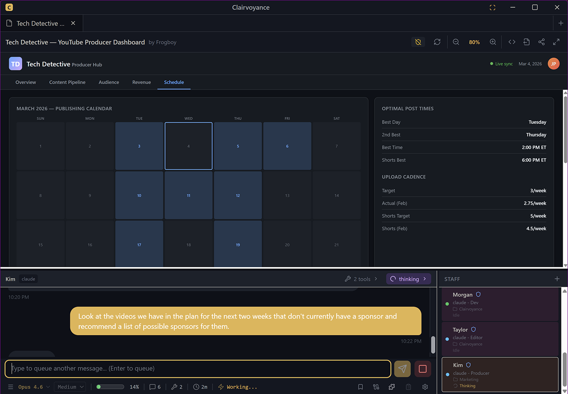Toggle the bookmark icon in status bar

tap(360, 387)
